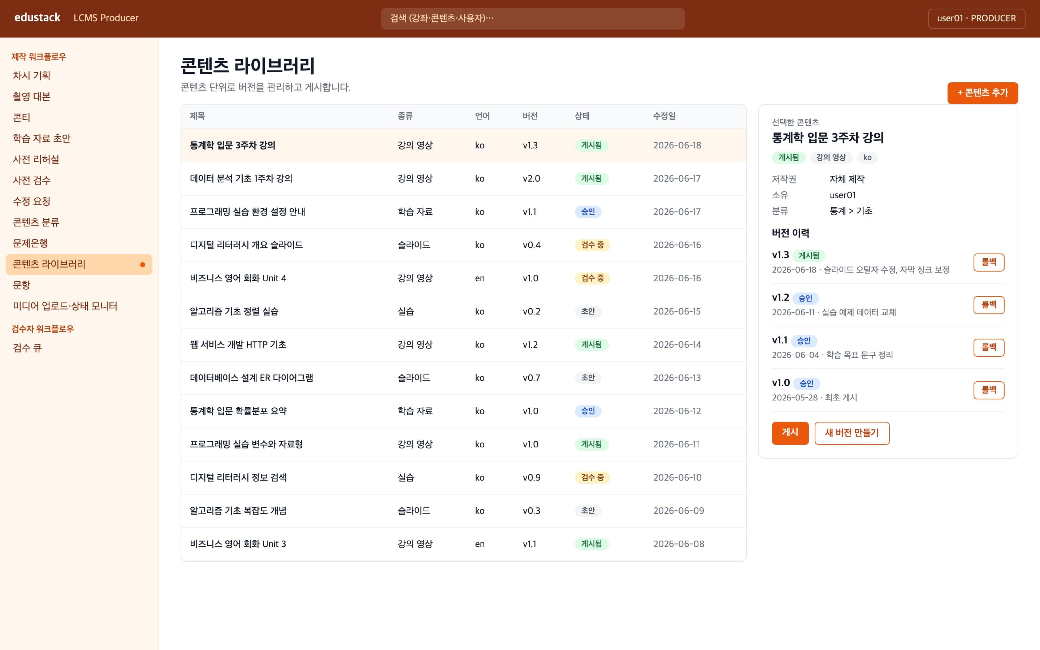The width and height of the screenshot is (1040, 650).
Task: Open 차시 기획 in the sidebar
Action: [x=79, y=76]
